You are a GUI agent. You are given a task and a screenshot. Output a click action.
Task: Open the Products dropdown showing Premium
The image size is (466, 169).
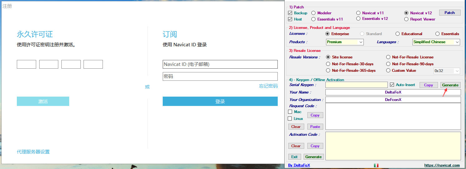[345, 42]
